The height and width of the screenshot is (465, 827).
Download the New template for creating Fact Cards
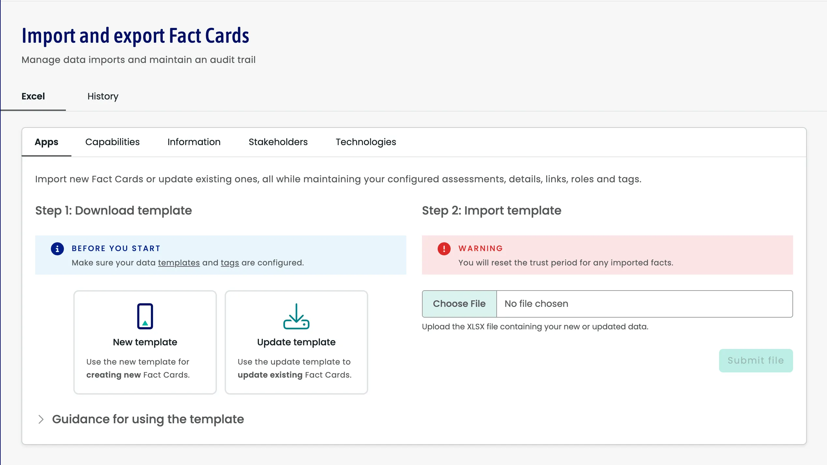click(144, 342)
